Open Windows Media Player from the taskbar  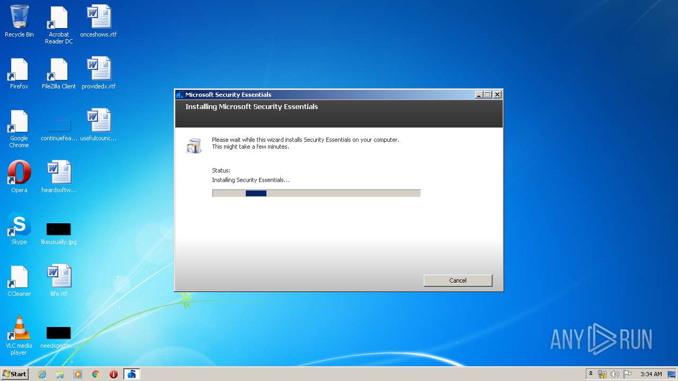point(78,374)
